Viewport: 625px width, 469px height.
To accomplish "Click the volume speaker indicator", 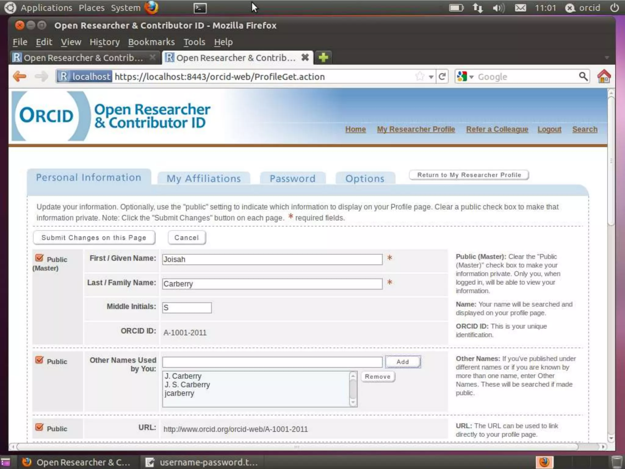I will pos(498,8).
